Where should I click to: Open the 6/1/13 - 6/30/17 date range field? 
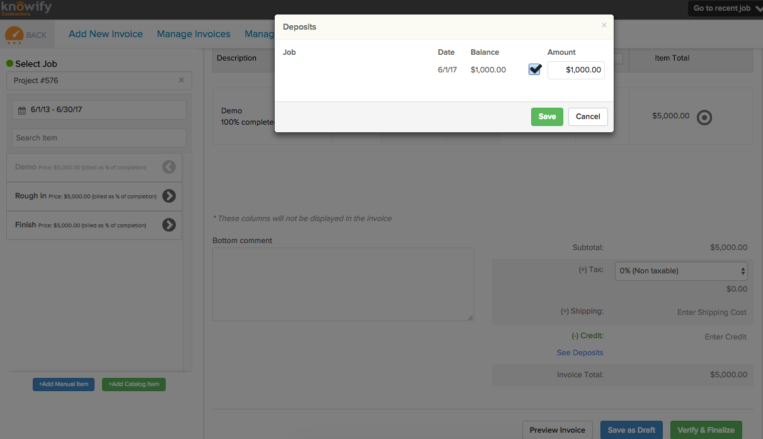point(99,110)
